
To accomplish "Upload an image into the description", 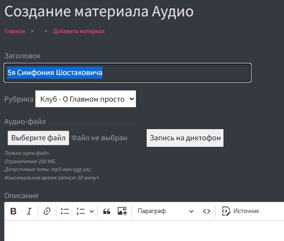I will point(122,211).
